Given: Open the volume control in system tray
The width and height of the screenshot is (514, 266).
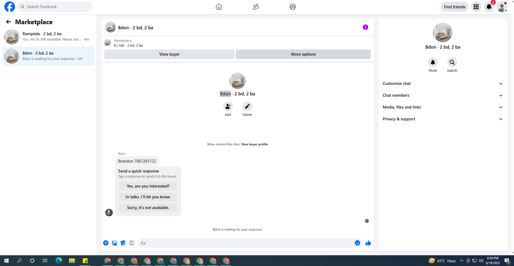Looking at the screenshot, I should 481,261.
